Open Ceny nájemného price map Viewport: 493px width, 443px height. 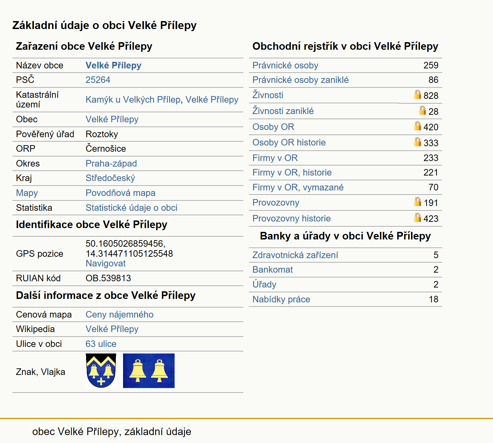pyautogui.click(x=119, y=314)
